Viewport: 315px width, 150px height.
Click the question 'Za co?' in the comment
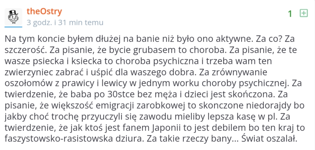coord(266,39)
